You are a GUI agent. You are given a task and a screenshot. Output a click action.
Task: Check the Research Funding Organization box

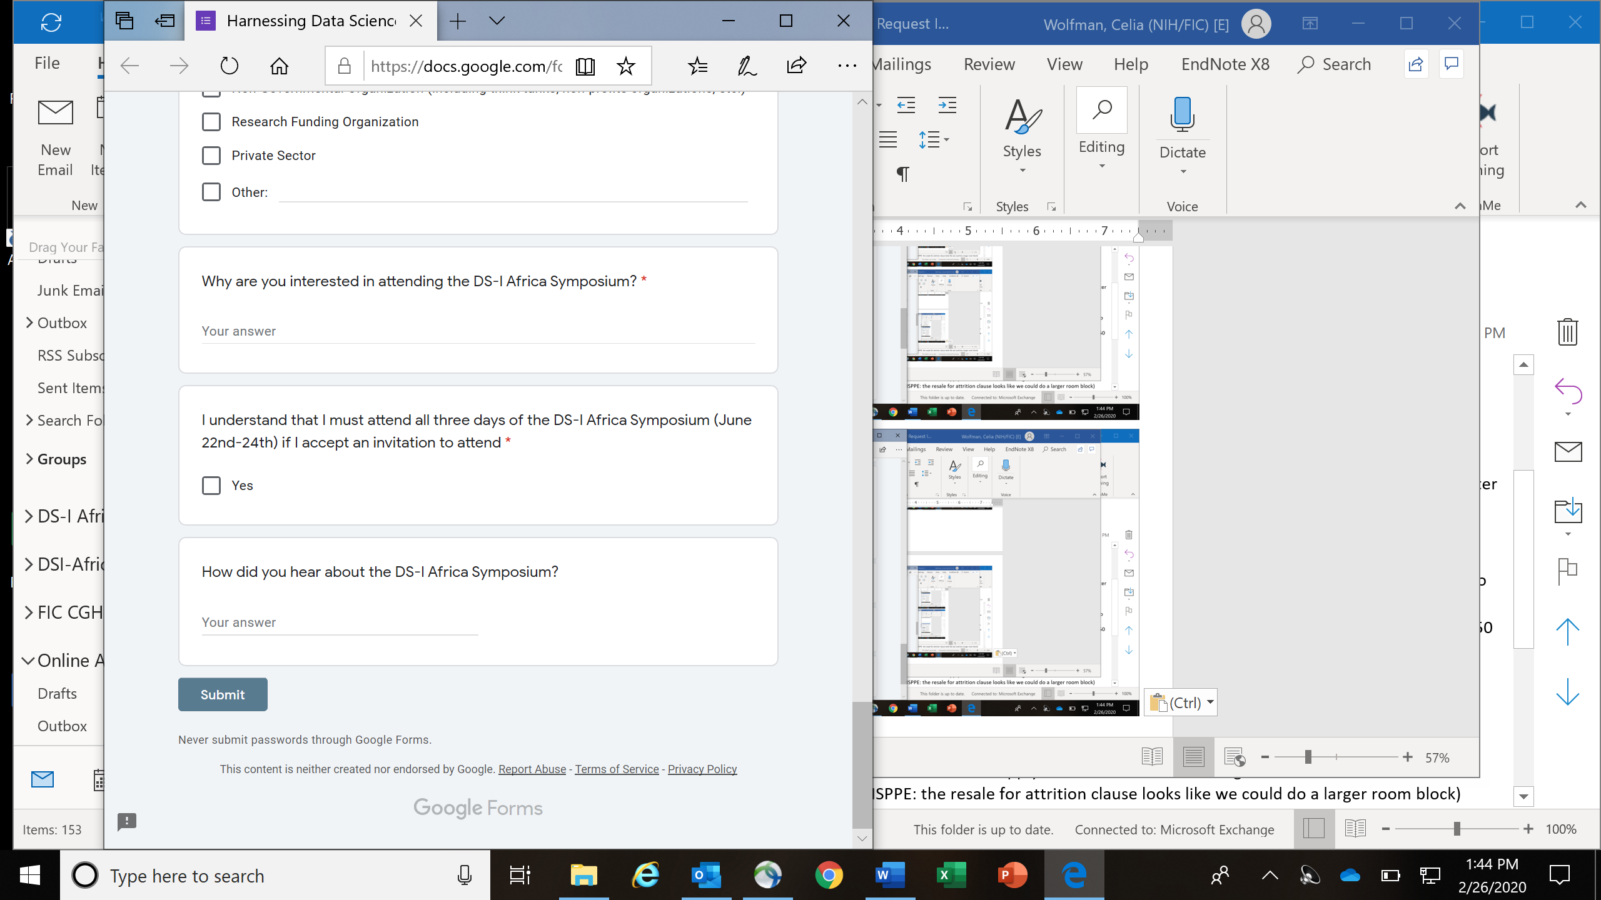211,122
